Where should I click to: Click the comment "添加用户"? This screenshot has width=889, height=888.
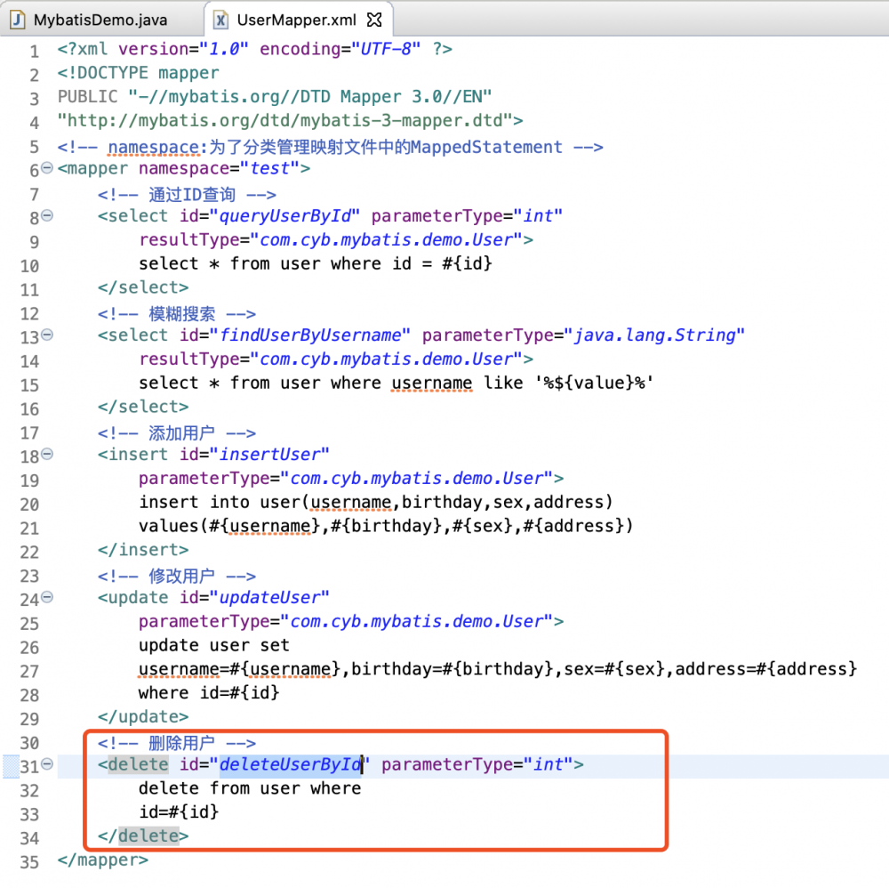(181, 433)
